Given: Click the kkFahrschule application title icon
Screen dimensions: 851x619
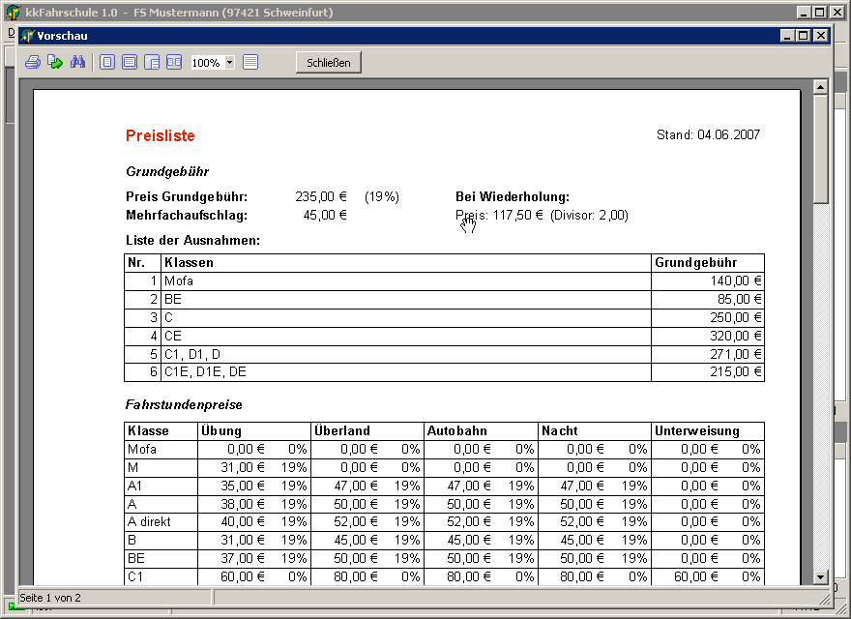Looking at the screenshot, I should (x=14, y=13).
